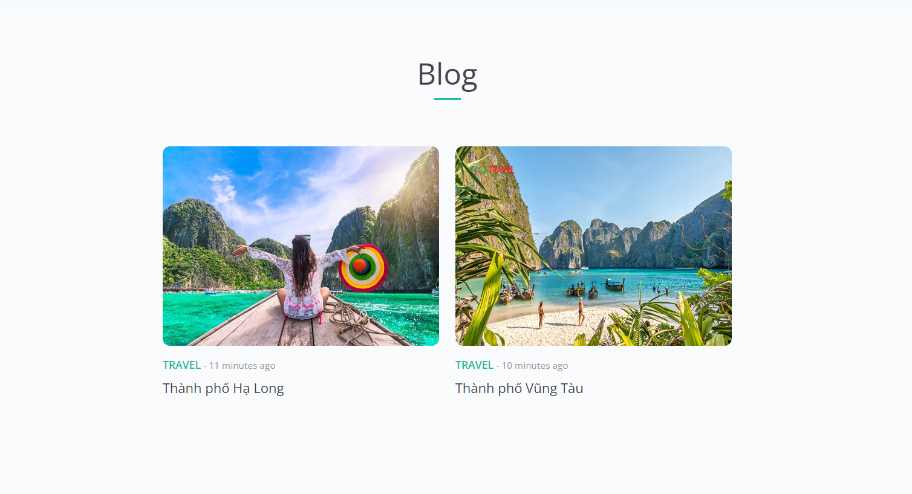The image size is (912, 494).
Task: Select the TRAVEL category above Vũng Tàu title
Action: coord(474,365)
